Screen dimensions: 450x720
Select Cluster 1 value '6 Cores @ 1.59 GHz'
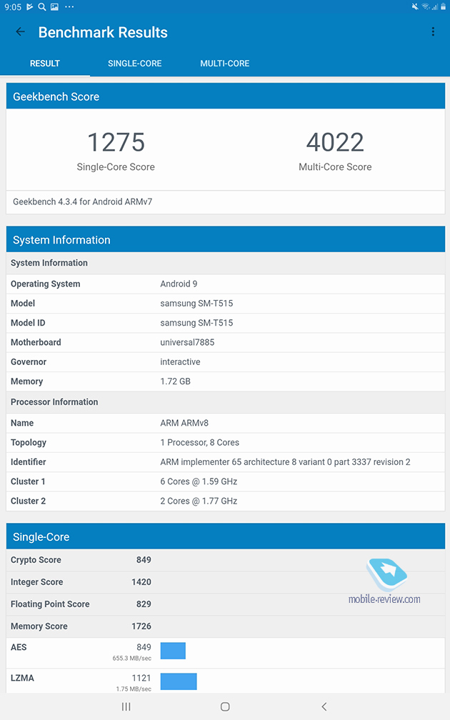(199, 481)
